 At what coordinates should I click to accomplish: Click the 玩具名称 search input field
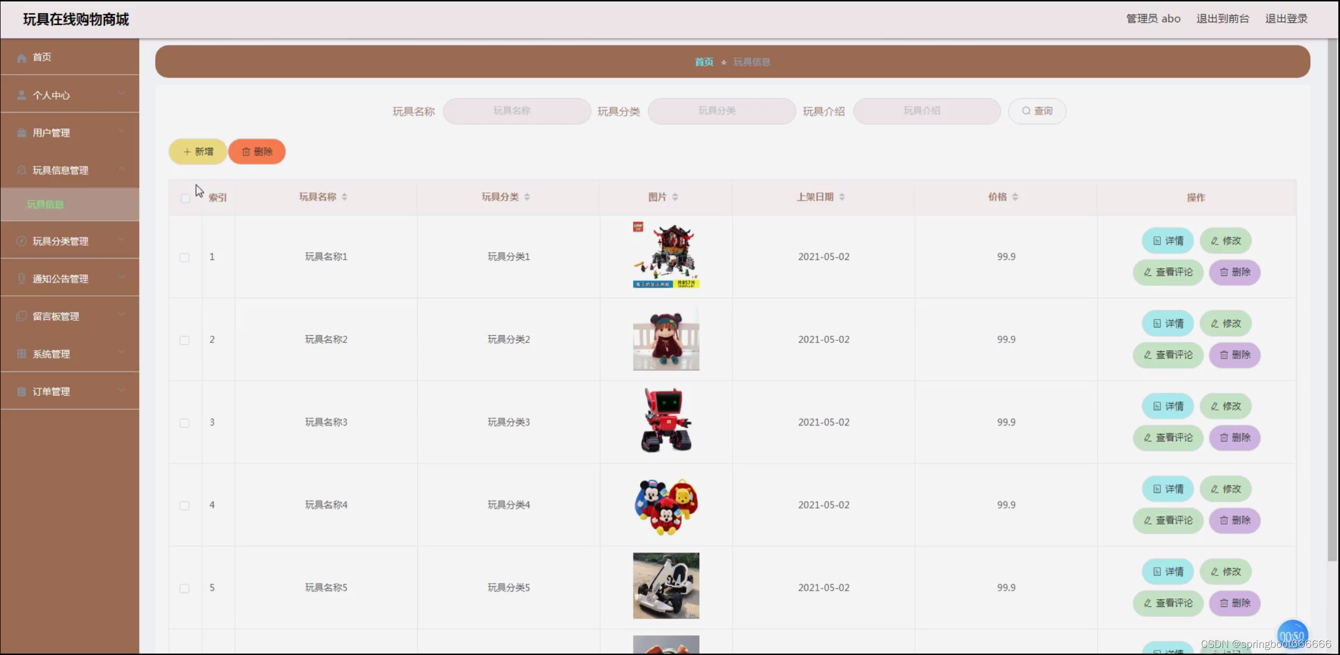click(x=516, y=111)
